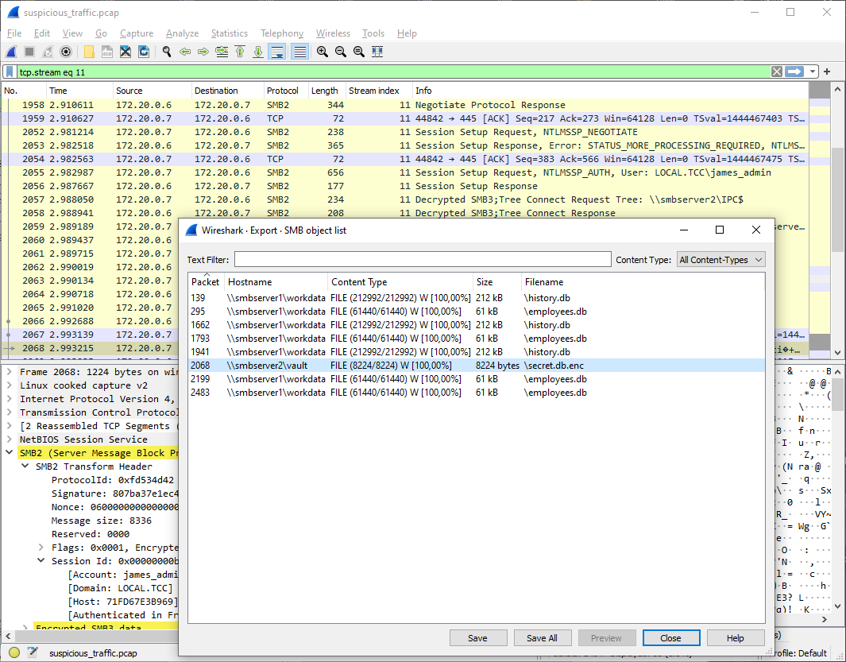Select packet 1958 Negotiate Protocol Response row
The height and width of the screenshot is (662, 846).
404,105
